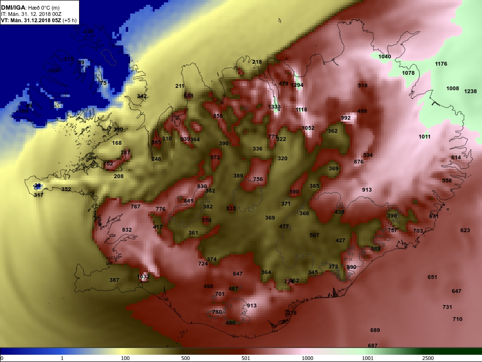482x362 pixels.
Task: Click the map value "992"
Action: click(346, 118)
